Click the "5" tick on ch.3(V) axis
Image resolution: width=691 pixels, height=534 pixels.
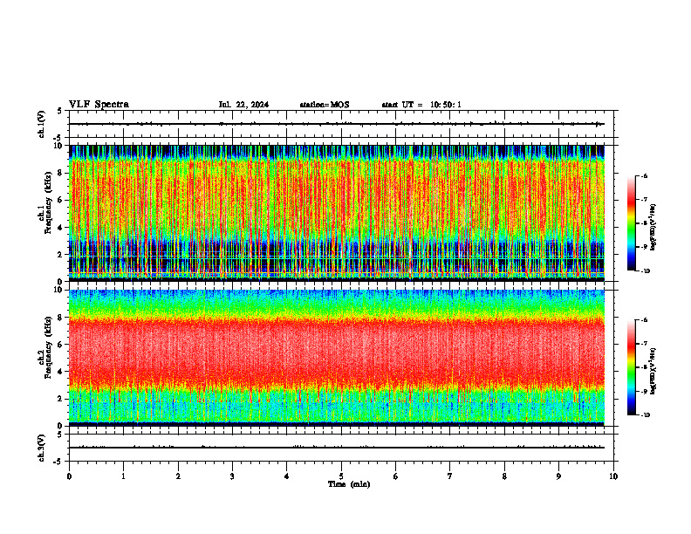pos(60,435)
